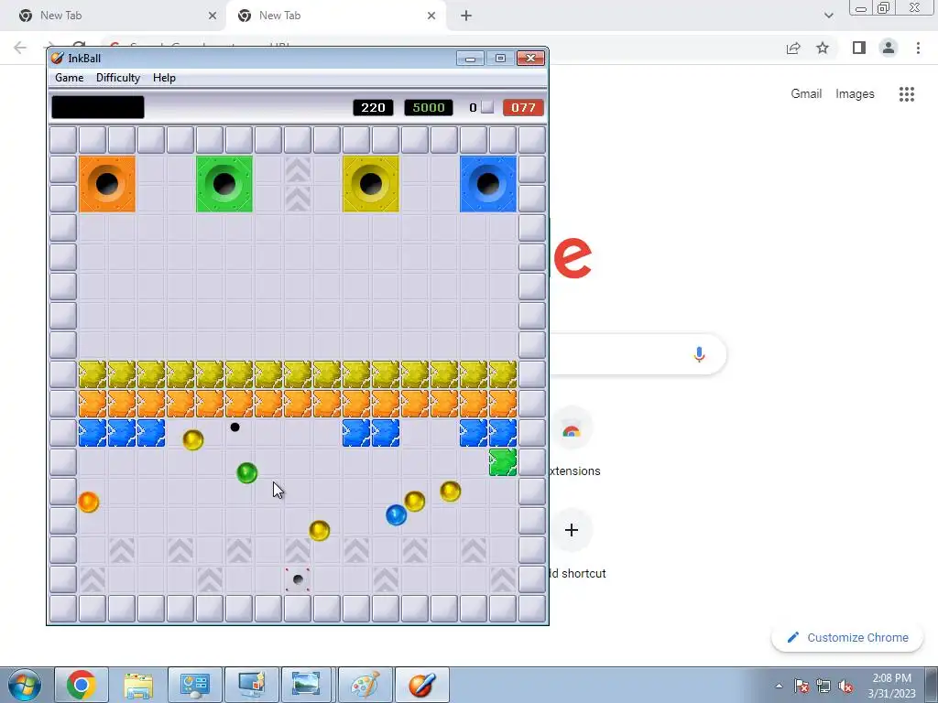Click the green hole on the board
The width and height of the screenshot is (938, 703).
click(x=224, y=184)
